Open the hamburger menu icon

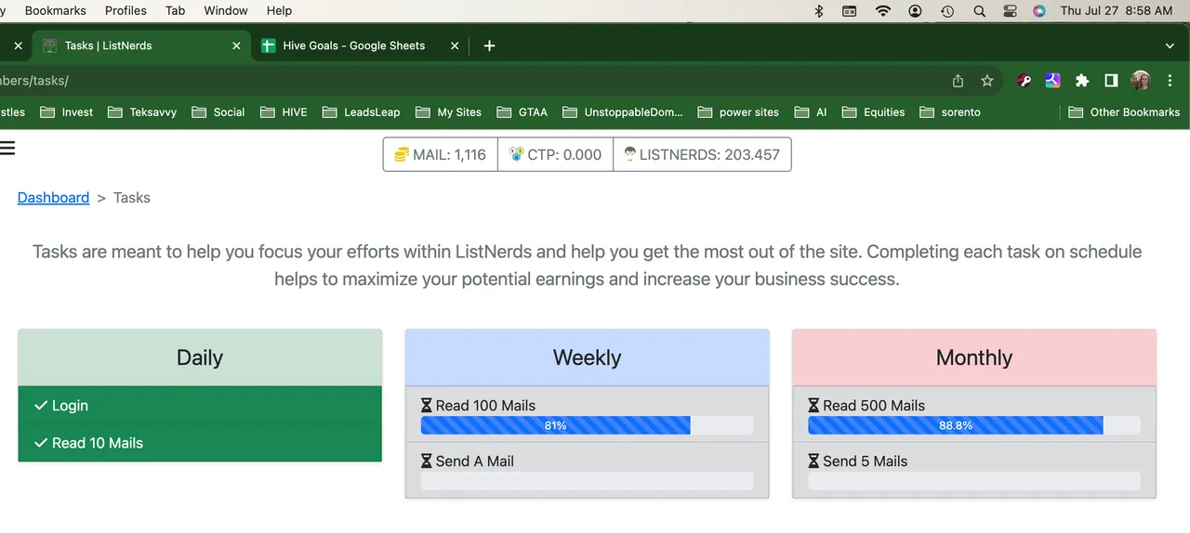point(7,148)
